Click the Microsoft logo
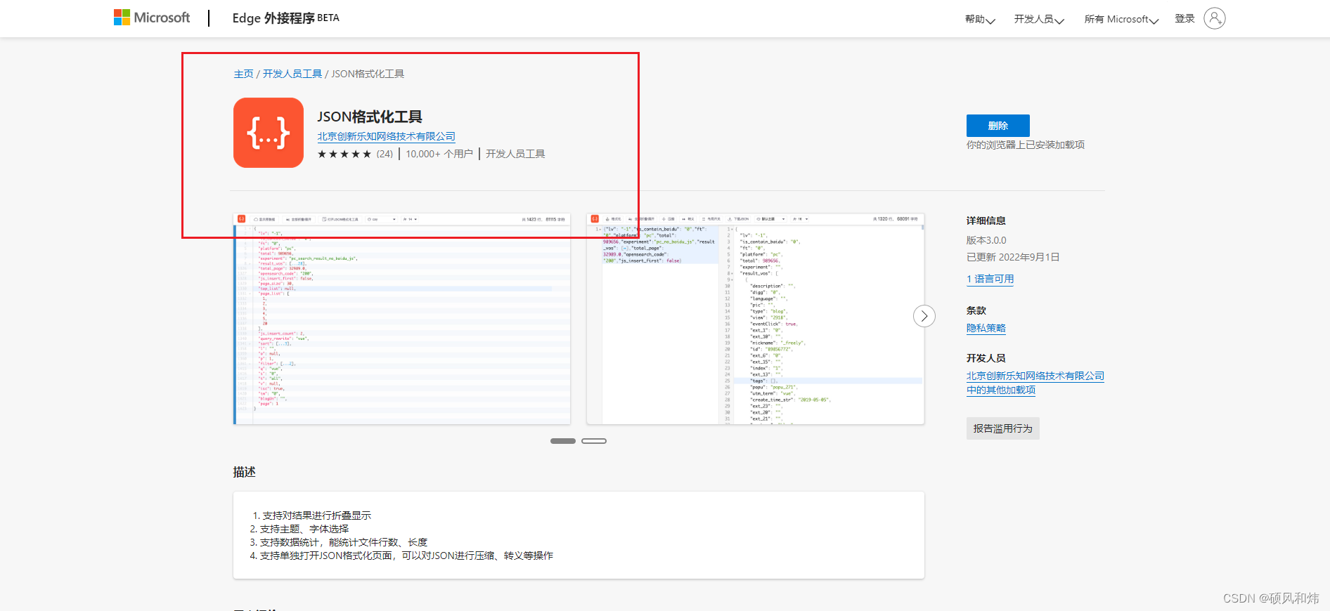The width and height of the screenshot is (1330, 611). 152,18
